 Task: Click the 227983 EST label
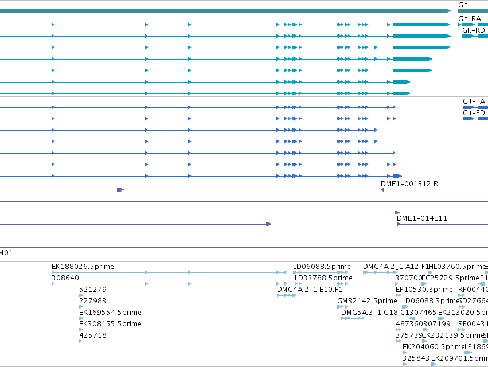(x=93, y=301)
